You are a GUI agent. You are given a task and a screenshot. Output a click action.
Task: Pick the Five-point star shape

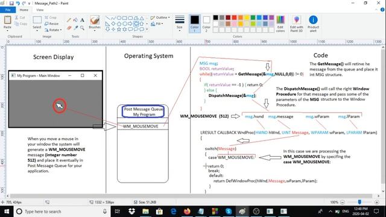pos(119,30)
